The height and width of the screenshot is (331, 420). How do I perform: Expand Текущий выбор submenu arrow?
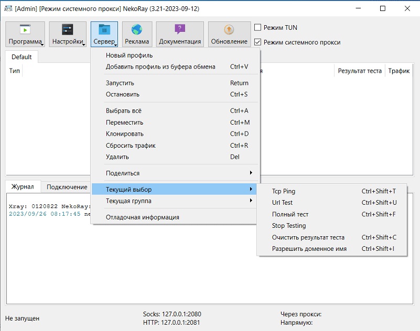(x=251, y=189)
